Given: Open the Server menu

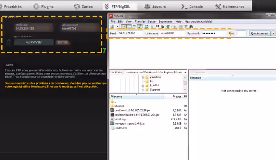Looking at the screenshot, I should pyautogui.click(x=152, y=22).
